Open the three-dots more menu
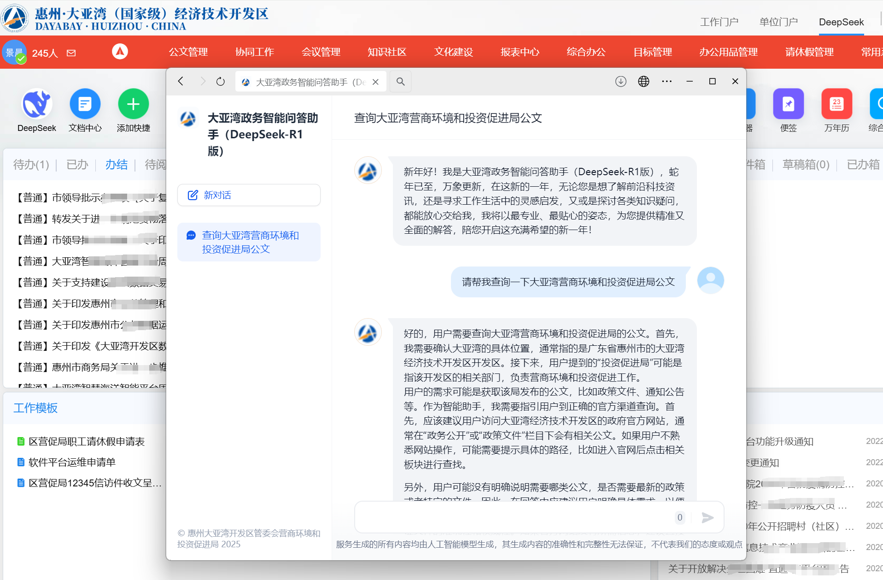 [667, 82]
